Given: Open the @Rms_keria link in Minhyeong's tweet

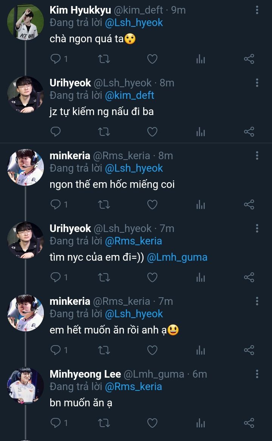Looking at the screenshot, I should tap(133, 387).
